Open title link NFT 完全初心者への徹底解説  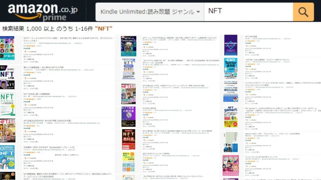click(37, 94)
